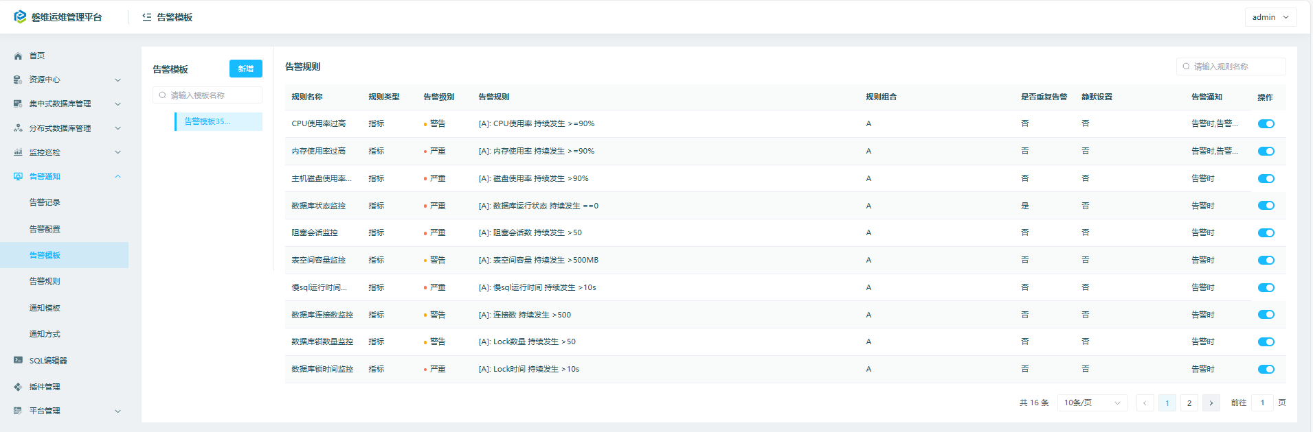Click the home icon beside 首页
The image size is (1313, 432).
tap(18, 56)
